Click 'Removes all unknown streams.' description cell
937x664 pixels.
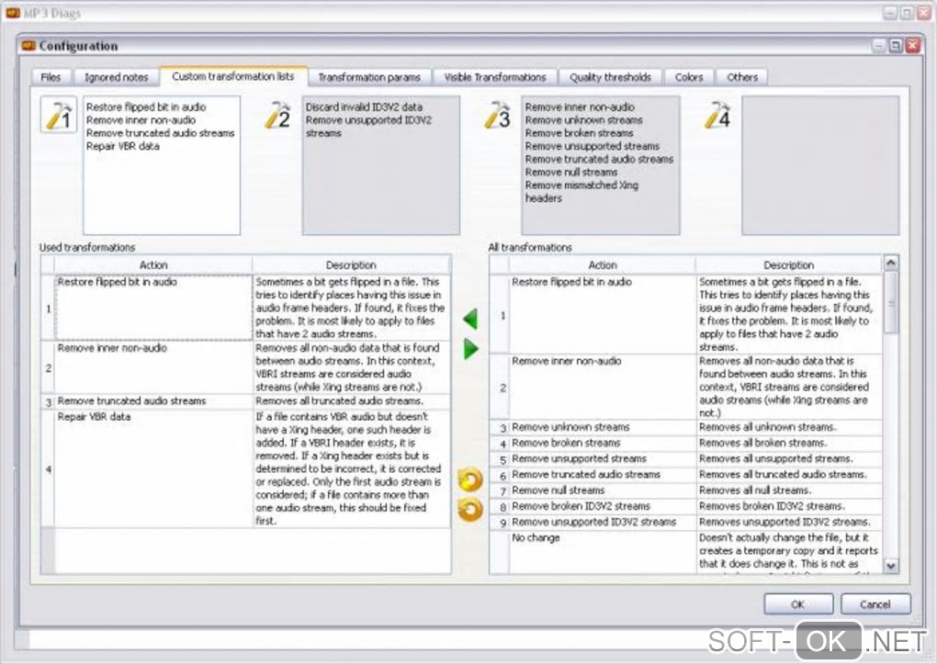tap(789, 427)
